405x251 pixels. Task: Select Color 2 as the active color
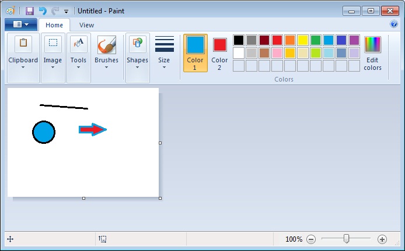(219, 52)
